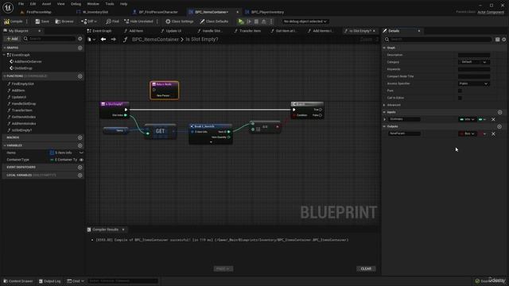Add a new macro via Macros plus icon
The image size is (509, 286).
[x=80, y=137]
